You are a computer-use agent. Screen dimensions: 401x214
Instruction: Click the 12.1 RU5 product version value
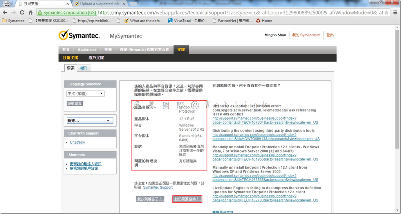tap(187, 119)
